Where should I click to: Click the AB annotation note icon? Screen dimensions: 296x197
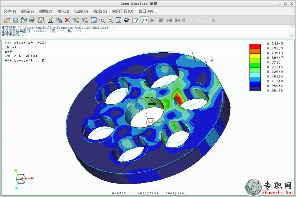[135, 20]
